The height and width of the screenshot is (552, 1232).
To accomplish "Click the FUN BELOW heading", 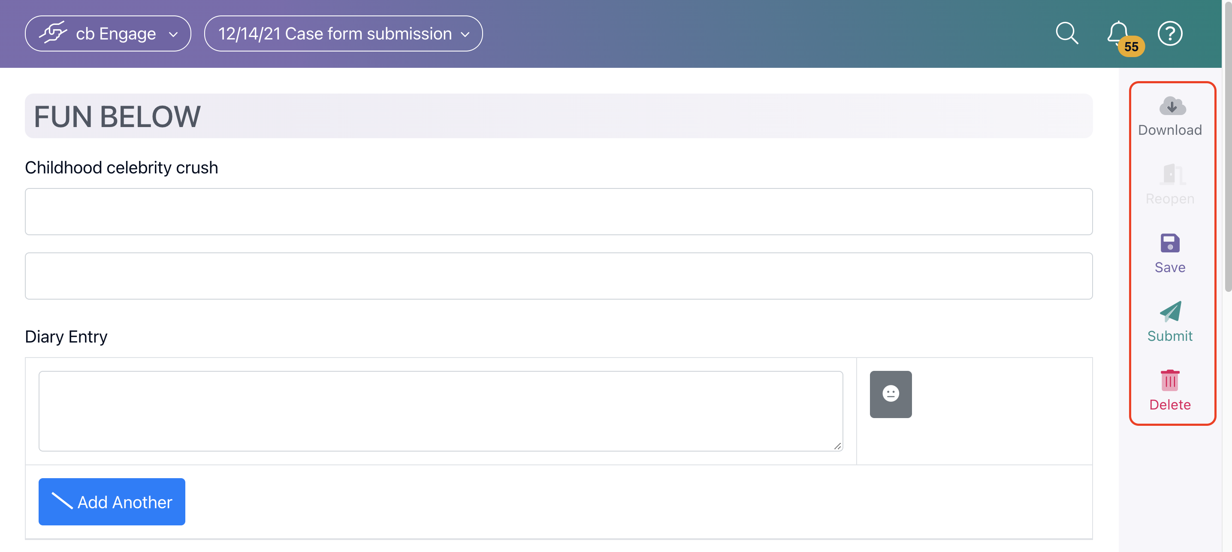I will 117,116.
